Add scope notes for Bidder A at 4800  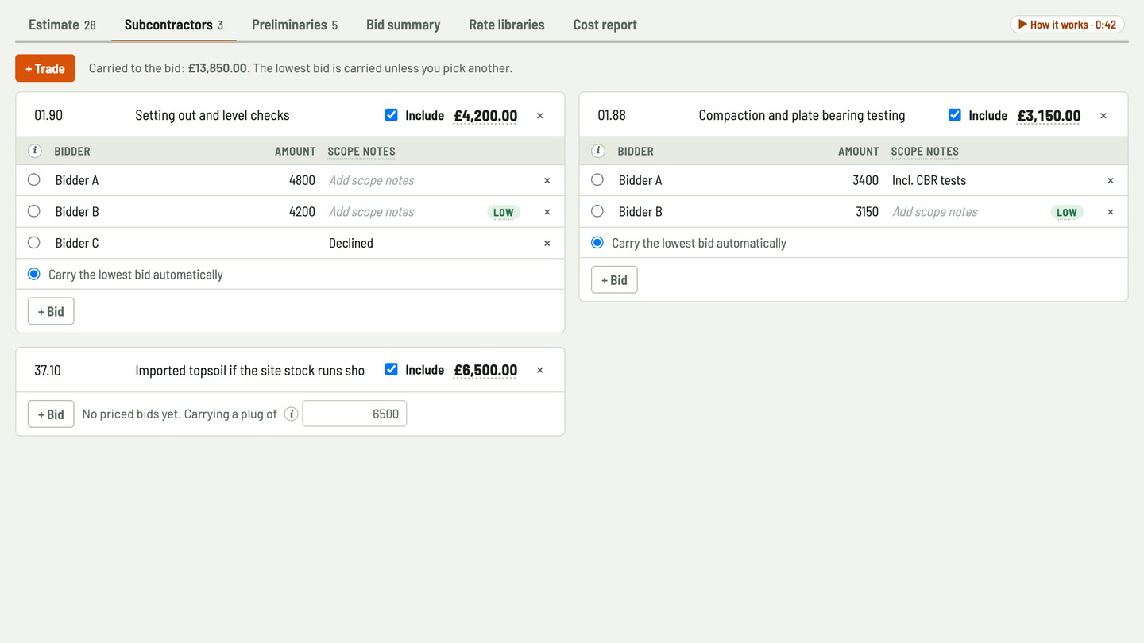[x=401, y=180]
